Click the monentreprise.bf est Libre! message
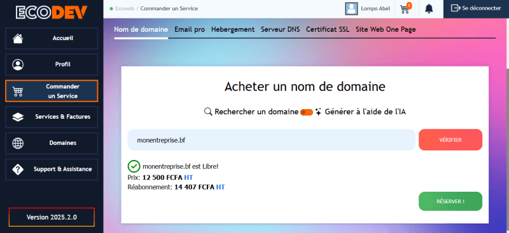Screen dimensions: 509x233 tap(181, 166)
